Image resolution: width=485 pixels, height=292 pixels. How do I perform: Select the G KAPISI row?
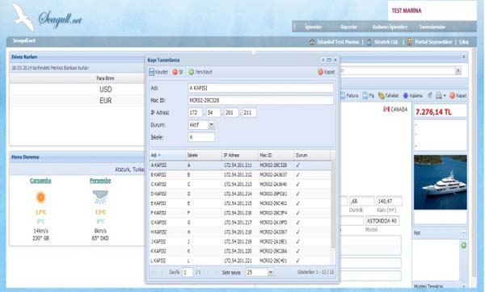[240, 223]
